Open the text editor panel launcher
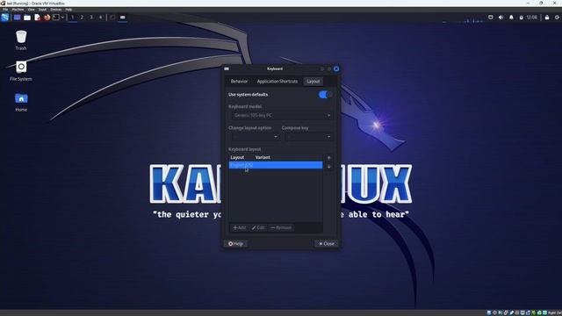 [37, 18]
